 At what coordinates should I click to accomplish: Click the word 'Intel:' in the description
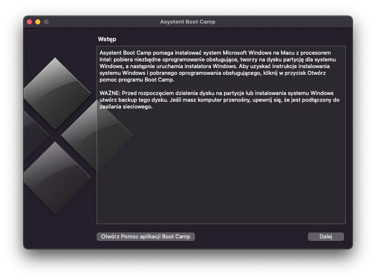tap(106, 60)
